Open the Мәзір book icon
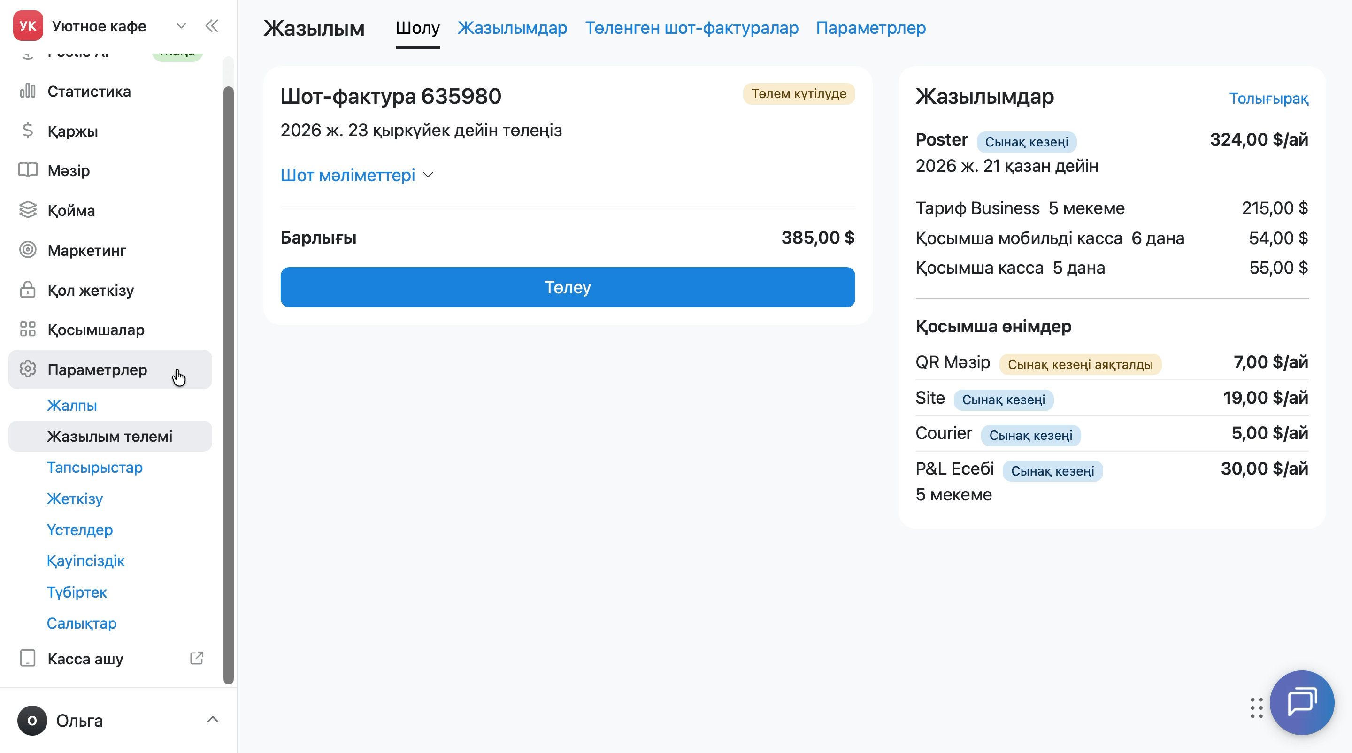 click(28, 170)
